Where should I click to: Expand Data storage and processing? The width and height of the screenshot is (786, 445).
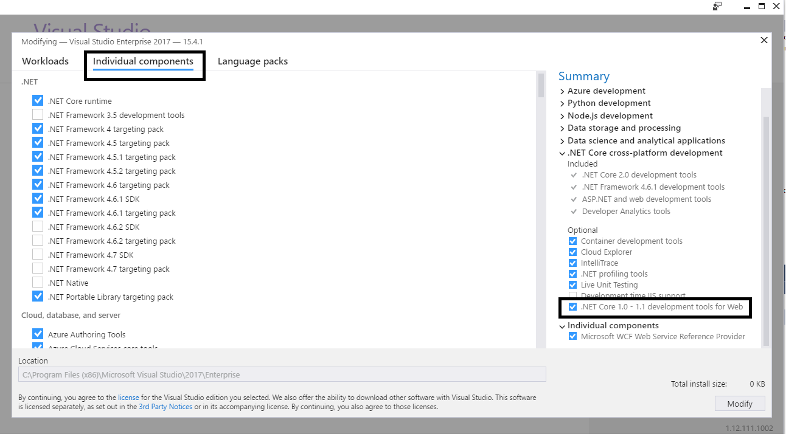(562, 128)
